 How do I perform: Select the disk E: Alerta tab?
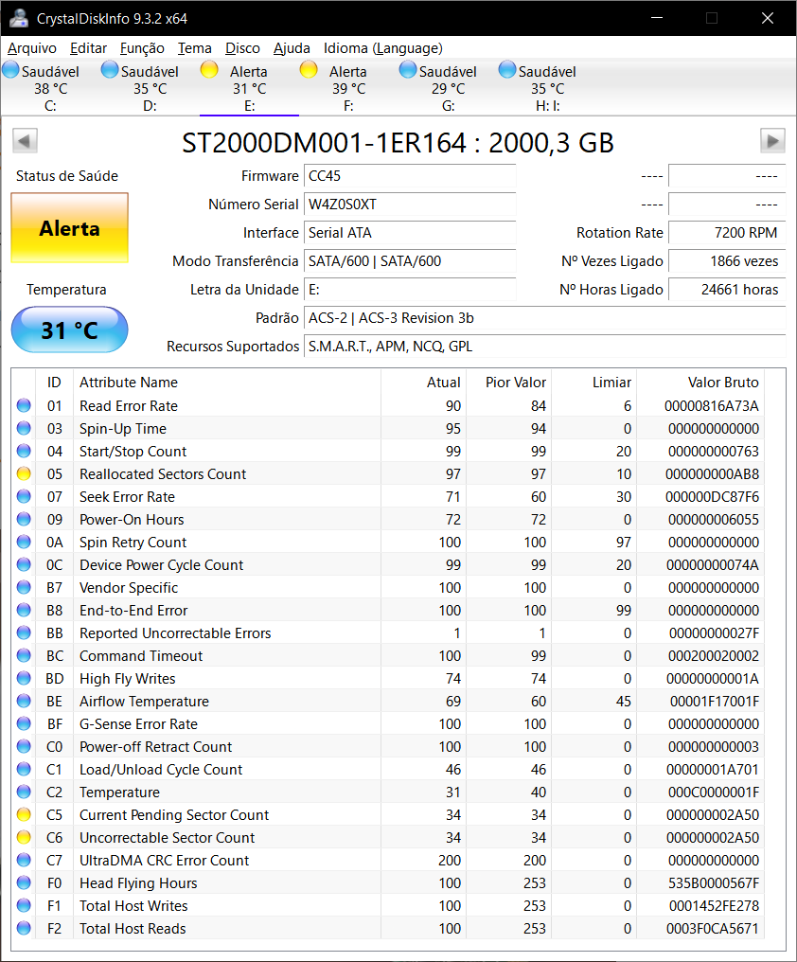(249, 88)
